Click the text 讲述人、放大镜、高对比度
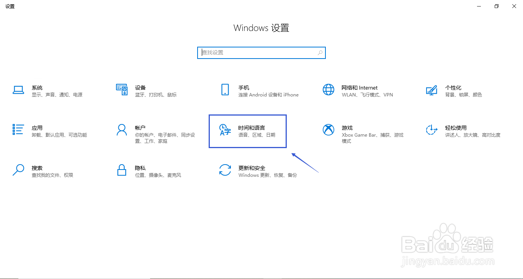 coord(473,135)
